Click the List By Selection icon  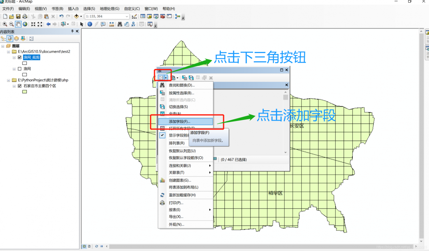[23, 39]
